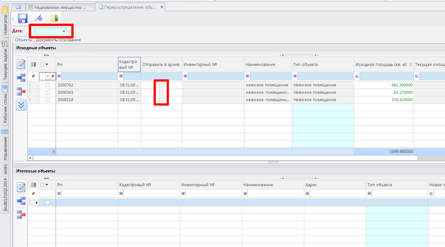
Task: Open the Управление side panel
Action: click(5, 170)
